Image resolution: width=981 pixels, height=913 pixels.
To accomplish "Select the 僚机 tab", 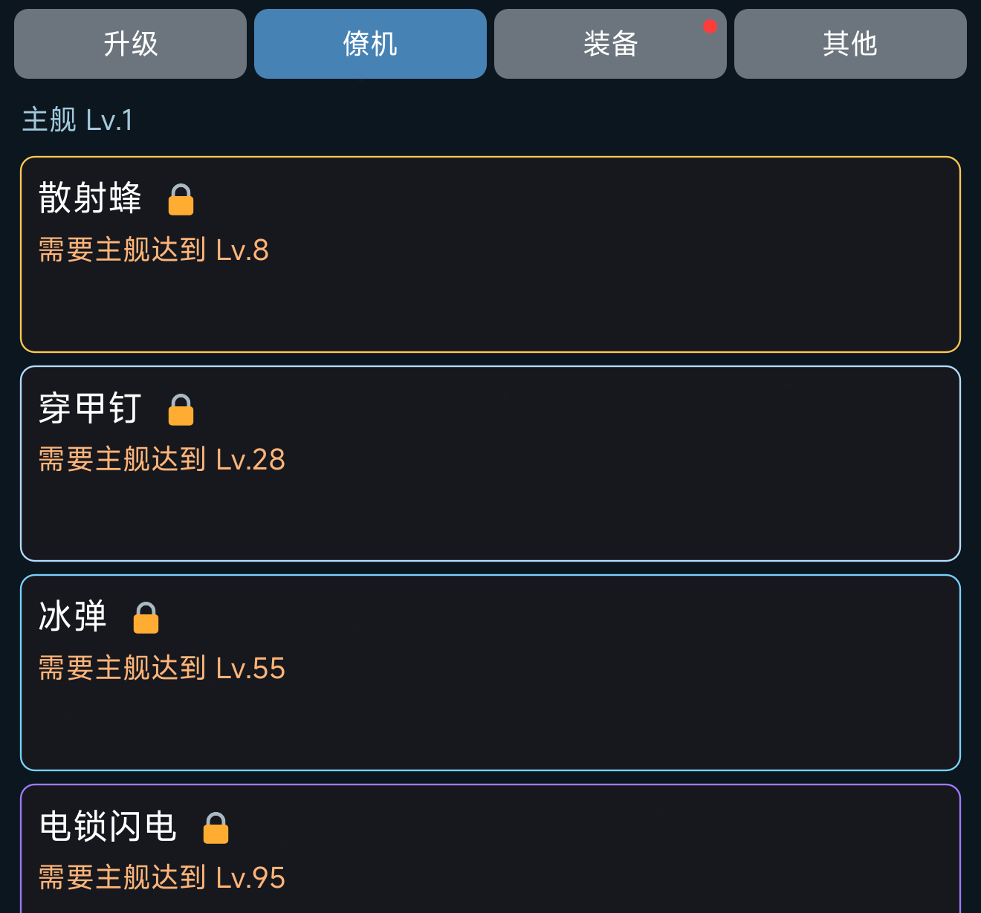I will coord(370,44).
